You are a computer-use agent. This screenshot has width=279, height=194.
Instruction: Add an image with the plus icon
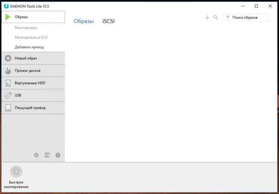207,17
